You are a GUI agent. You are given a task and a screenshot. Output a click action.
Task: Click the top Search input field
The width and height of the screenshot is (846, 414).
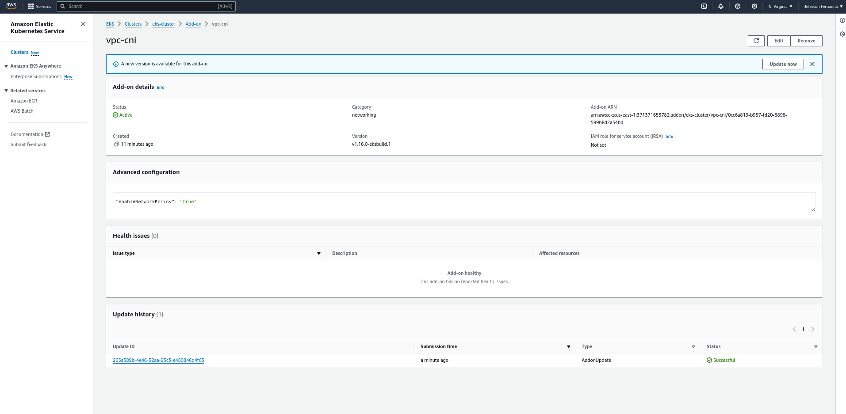coord(146,6)
